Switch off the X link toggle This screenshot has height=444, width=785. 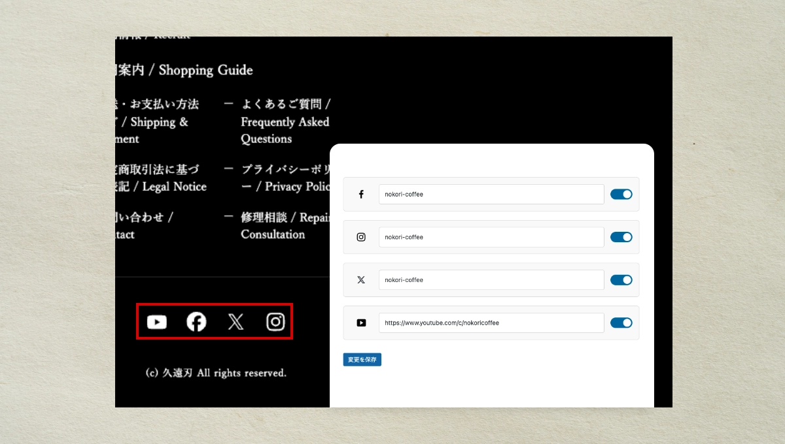click(x=621, y=280)
